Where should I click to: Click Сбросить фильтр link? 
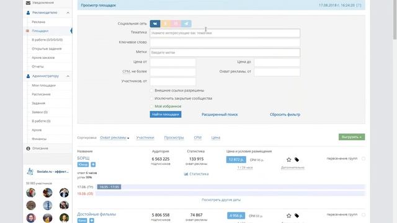285,115
